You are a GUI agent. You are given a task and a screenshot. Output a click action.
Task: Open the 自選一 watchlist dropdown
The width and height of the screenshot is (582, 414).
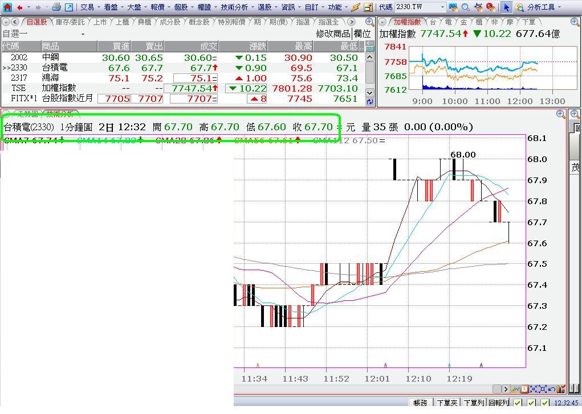tap(83, 34)
